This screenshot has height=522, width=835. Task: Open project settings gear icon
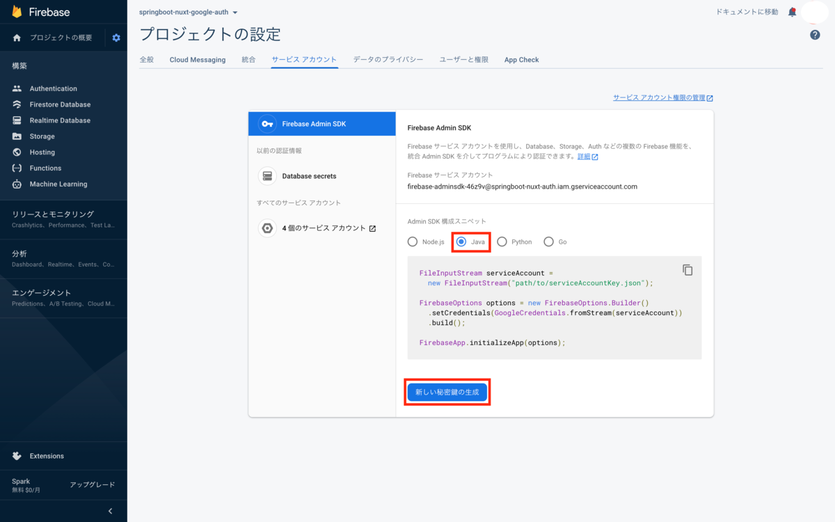[x=116, y=38]
